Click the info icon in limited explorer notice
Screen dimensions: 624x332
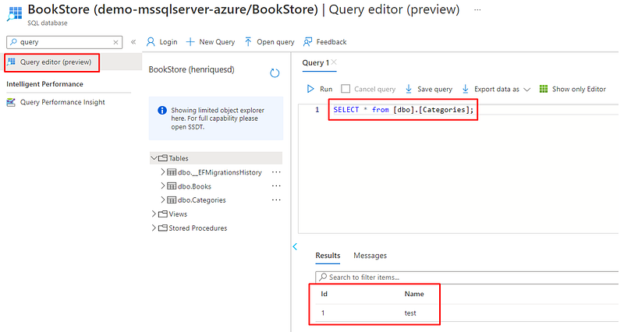coord(162,110)
